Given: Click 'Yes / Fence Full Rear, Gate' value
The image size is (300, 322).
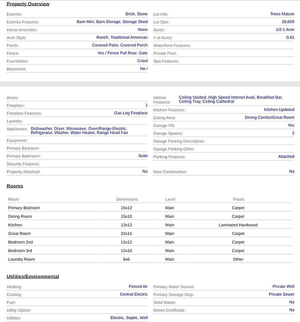Looking at the screenshot, I should [122, 53].
